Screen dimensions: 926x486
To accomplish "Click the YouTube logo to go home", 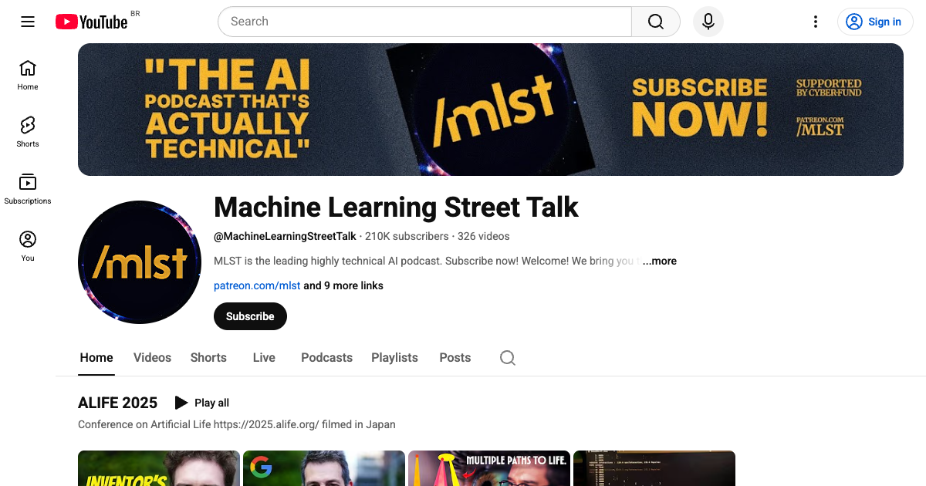I will 90,22.
